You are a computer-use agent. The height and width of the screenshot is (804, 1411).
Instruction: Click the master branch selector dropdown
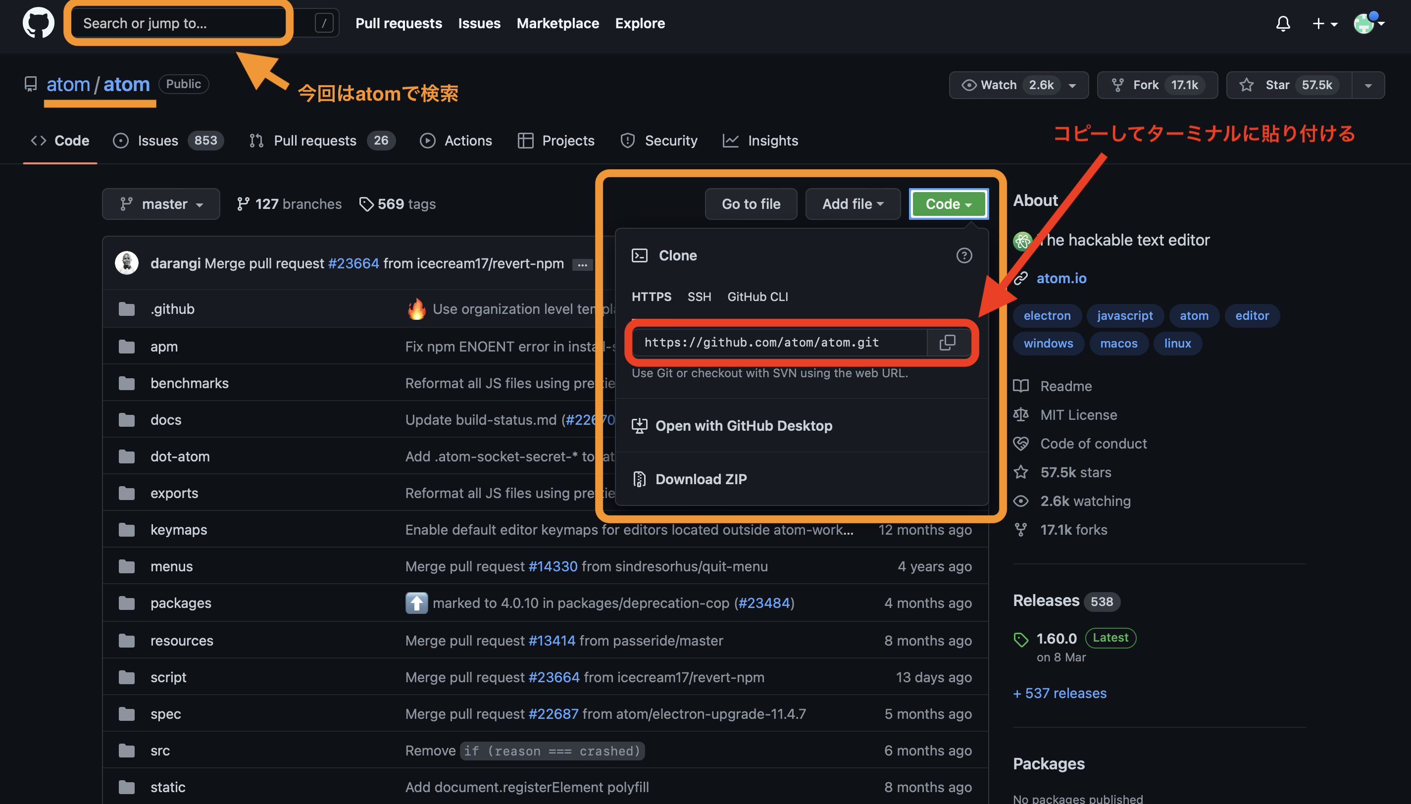161,203
